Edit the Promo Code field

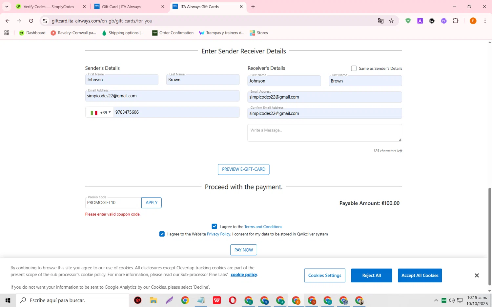113,203
